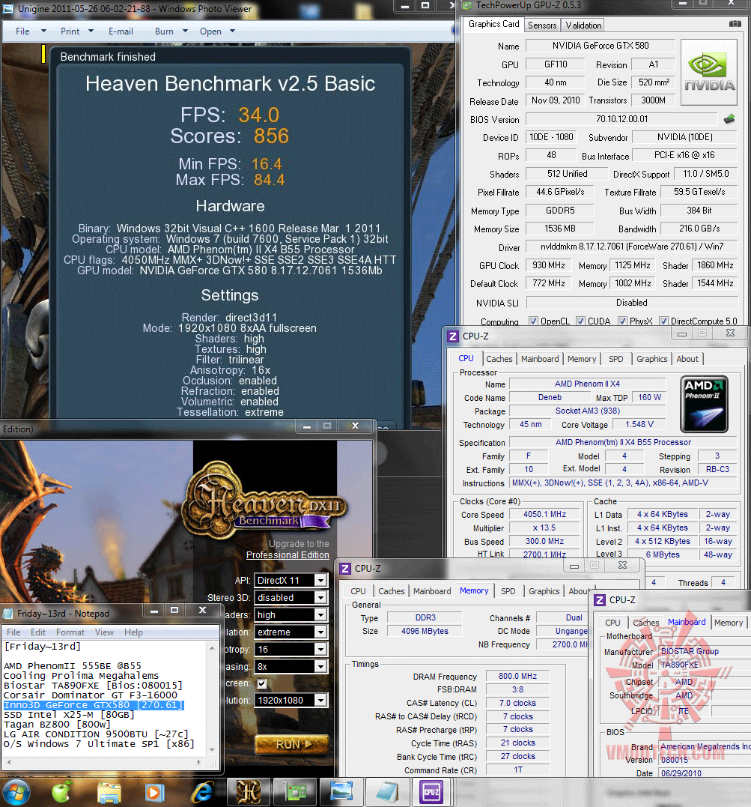Click the main CPU-Z window Z icon
751x807 pixels.
click(x=453, y=336)
